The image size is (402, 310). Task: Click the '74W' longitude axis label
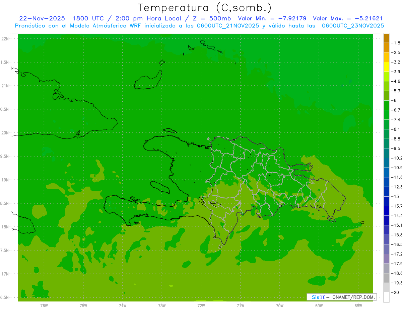[123, 305]
